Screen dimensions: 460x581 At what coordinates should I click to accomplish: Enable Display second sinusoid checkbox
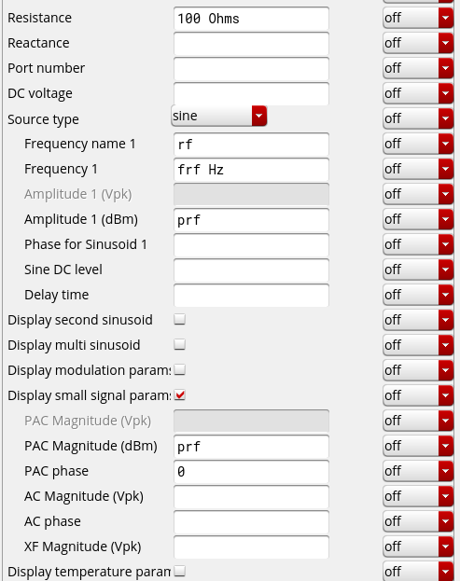(180, 319)
